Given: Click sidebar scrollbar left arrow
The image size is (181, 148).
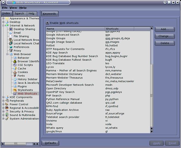Looking at the screenshot, I should click(3, 144).
